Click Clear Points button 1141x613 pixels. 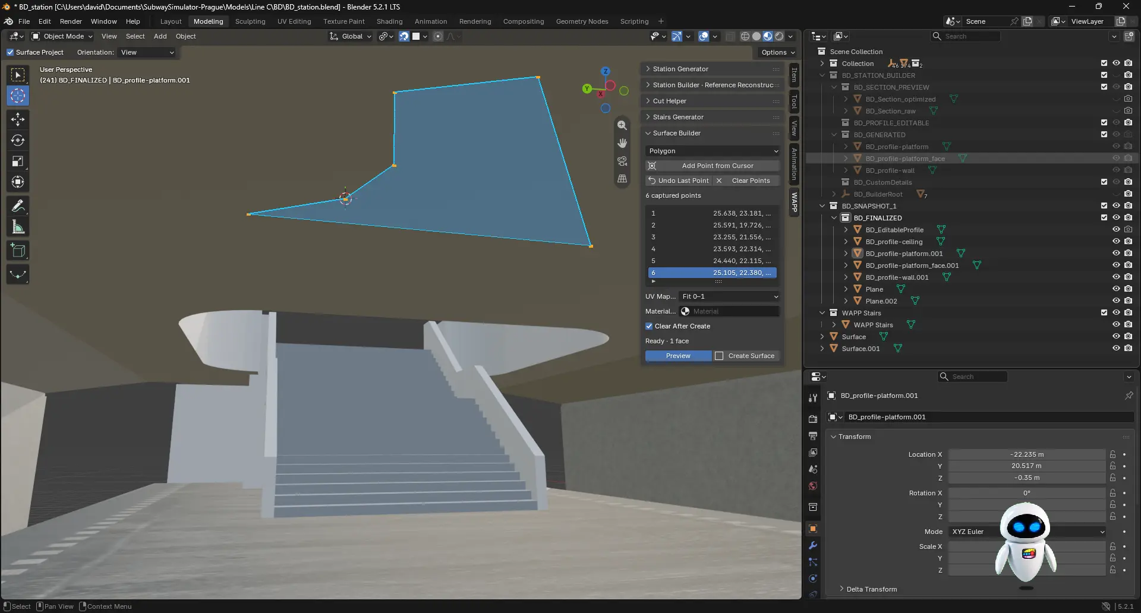tap(746, 181)
